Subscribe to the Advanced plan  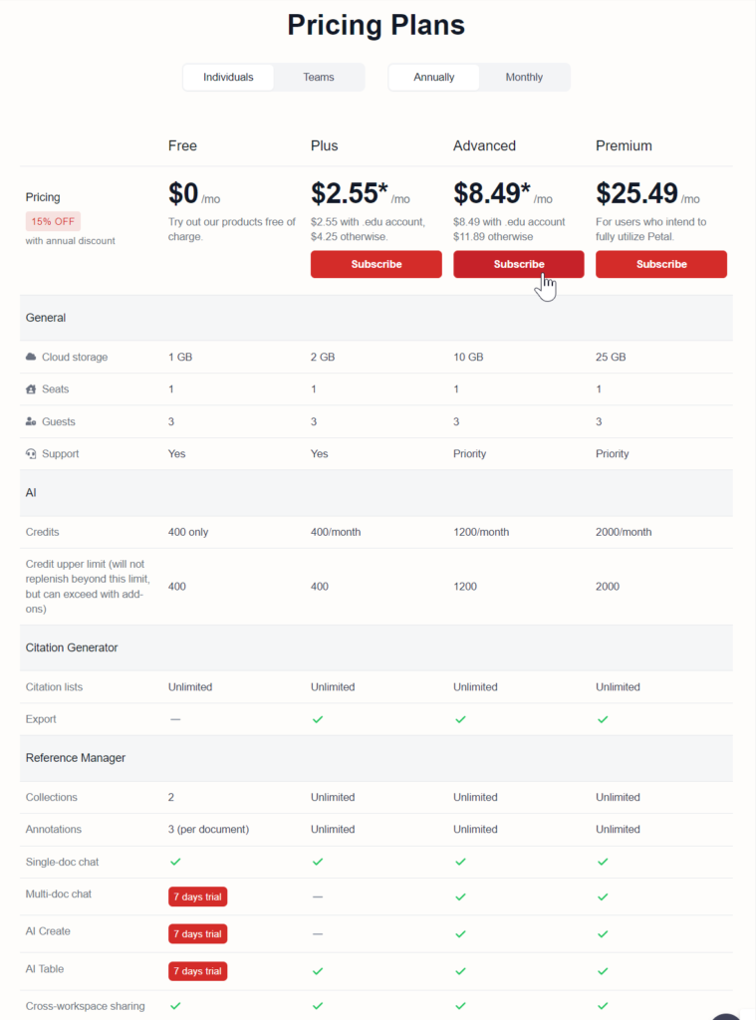coord(519,264)
